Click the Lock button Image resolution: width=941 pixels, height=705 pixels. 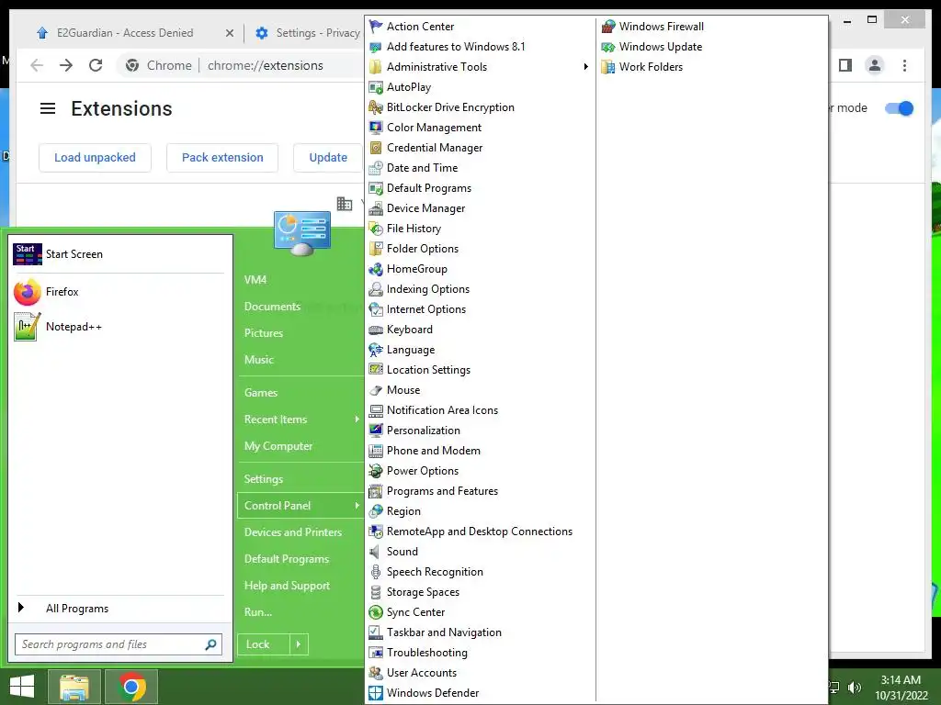264,644
